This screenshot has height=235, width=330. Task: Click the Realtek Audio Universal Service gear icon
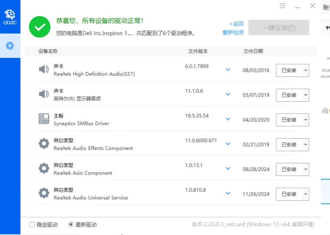pos(44,193)
